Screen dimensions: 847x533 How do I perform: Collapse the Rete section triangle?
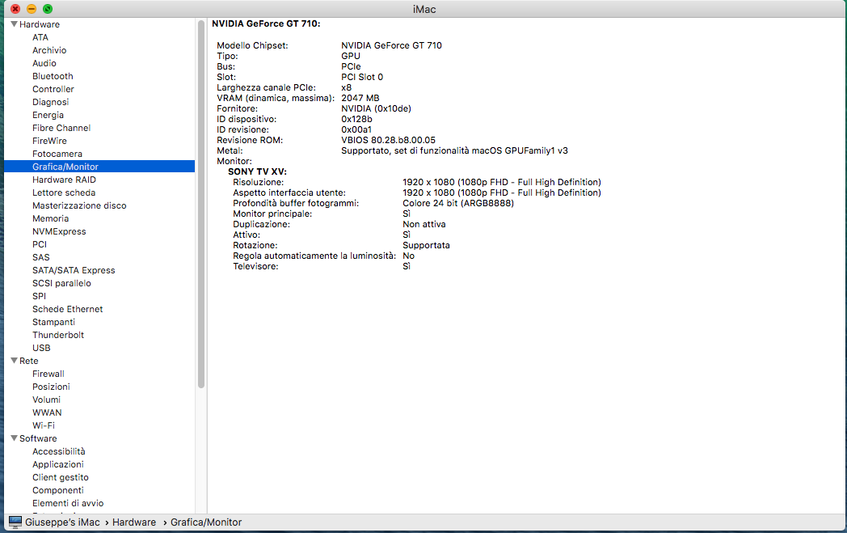14,360
